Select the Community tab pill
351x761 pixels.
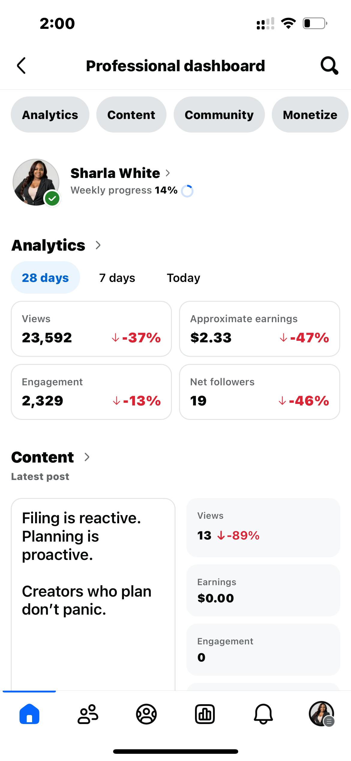(x=219, y=115)
